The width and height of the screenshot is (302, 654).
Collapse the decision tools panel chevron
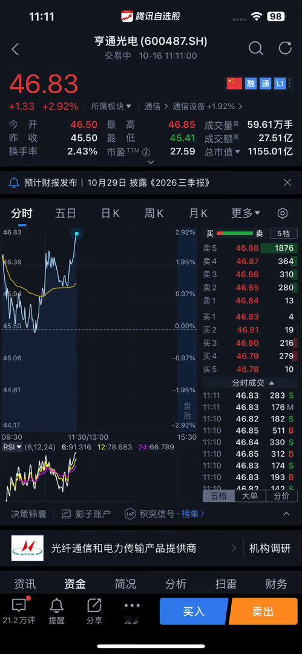tap(286, 514)
